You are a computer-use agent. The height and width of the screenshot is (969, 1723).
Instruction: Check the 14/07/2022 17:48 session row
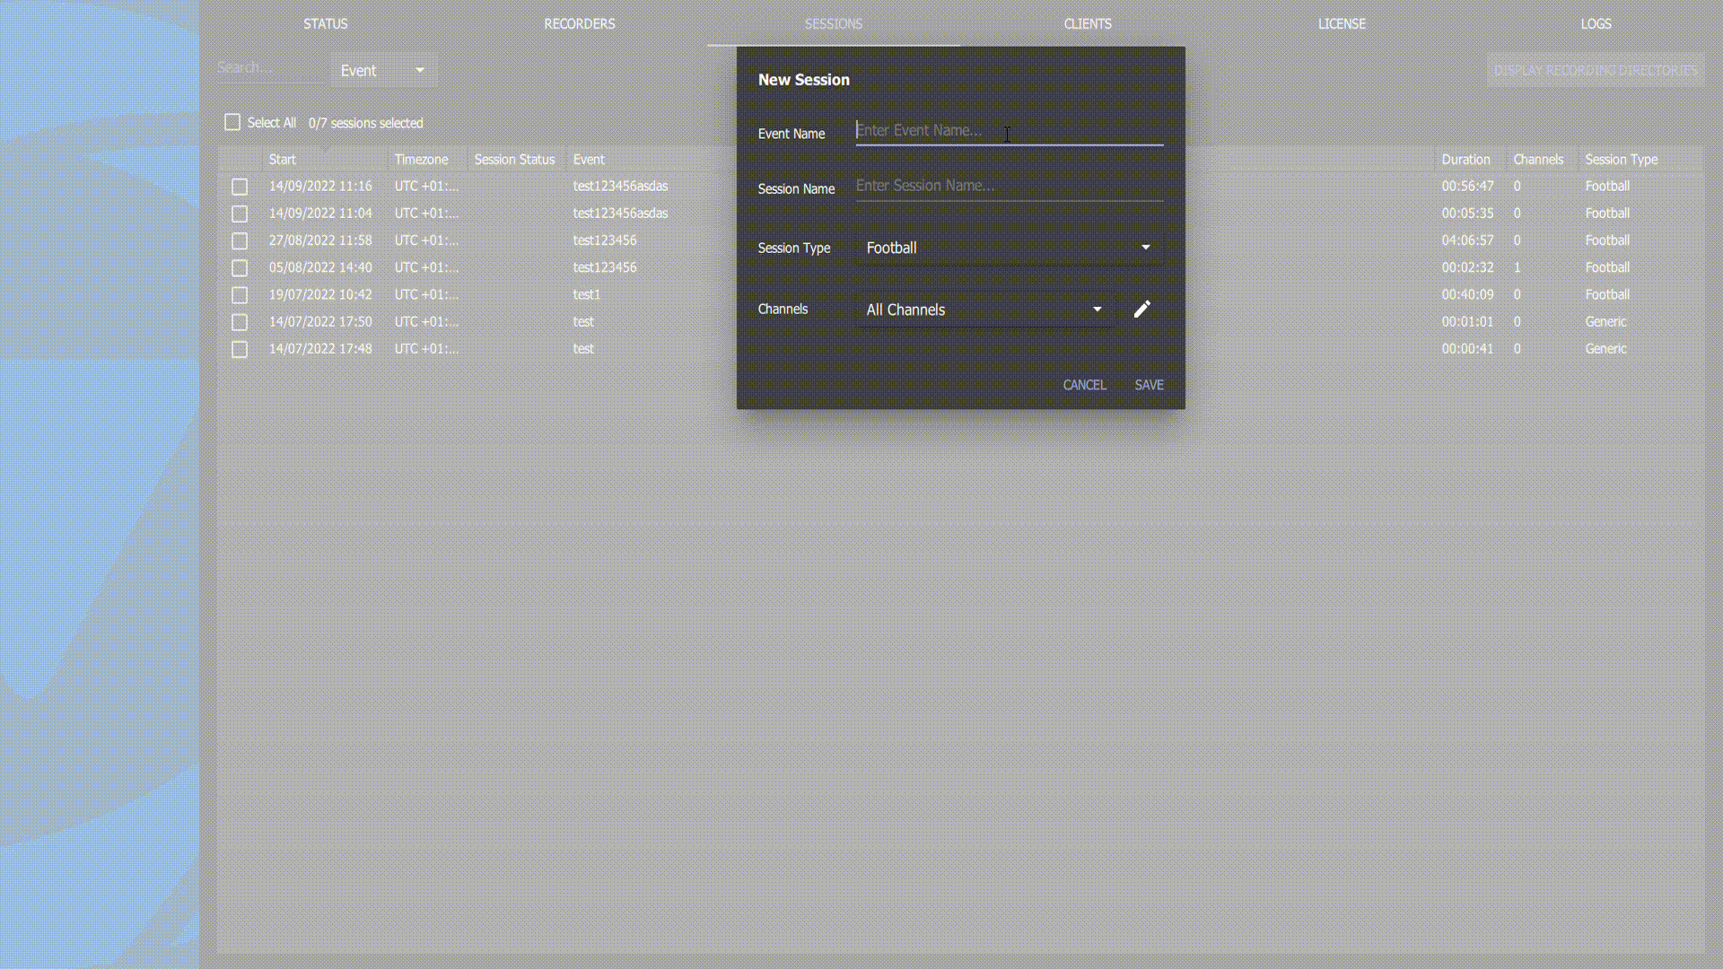[x=240, y=349]
